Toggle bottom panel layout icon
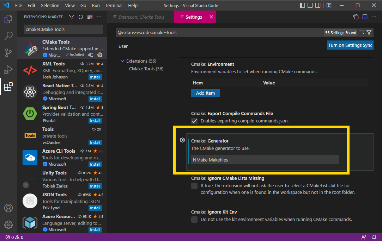This screenshot has width=382, height=241. [x=310, y=5]
